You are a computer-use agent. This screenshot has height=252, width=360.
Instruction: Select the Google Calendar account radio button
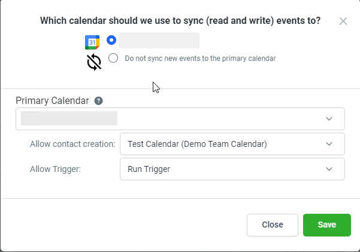pyautogui.click(x=111, y=40)
